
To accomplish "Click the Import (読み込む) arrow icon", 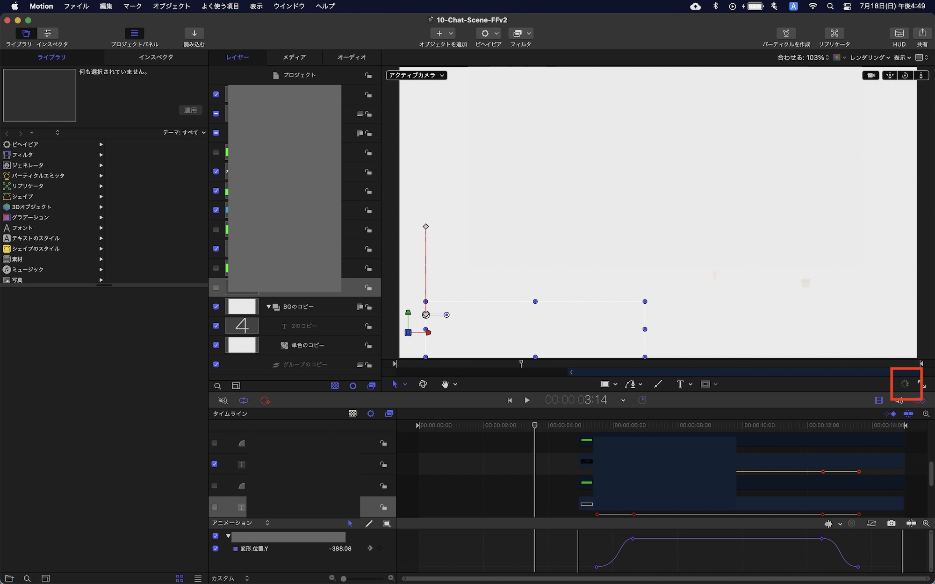I will (194, 33).
